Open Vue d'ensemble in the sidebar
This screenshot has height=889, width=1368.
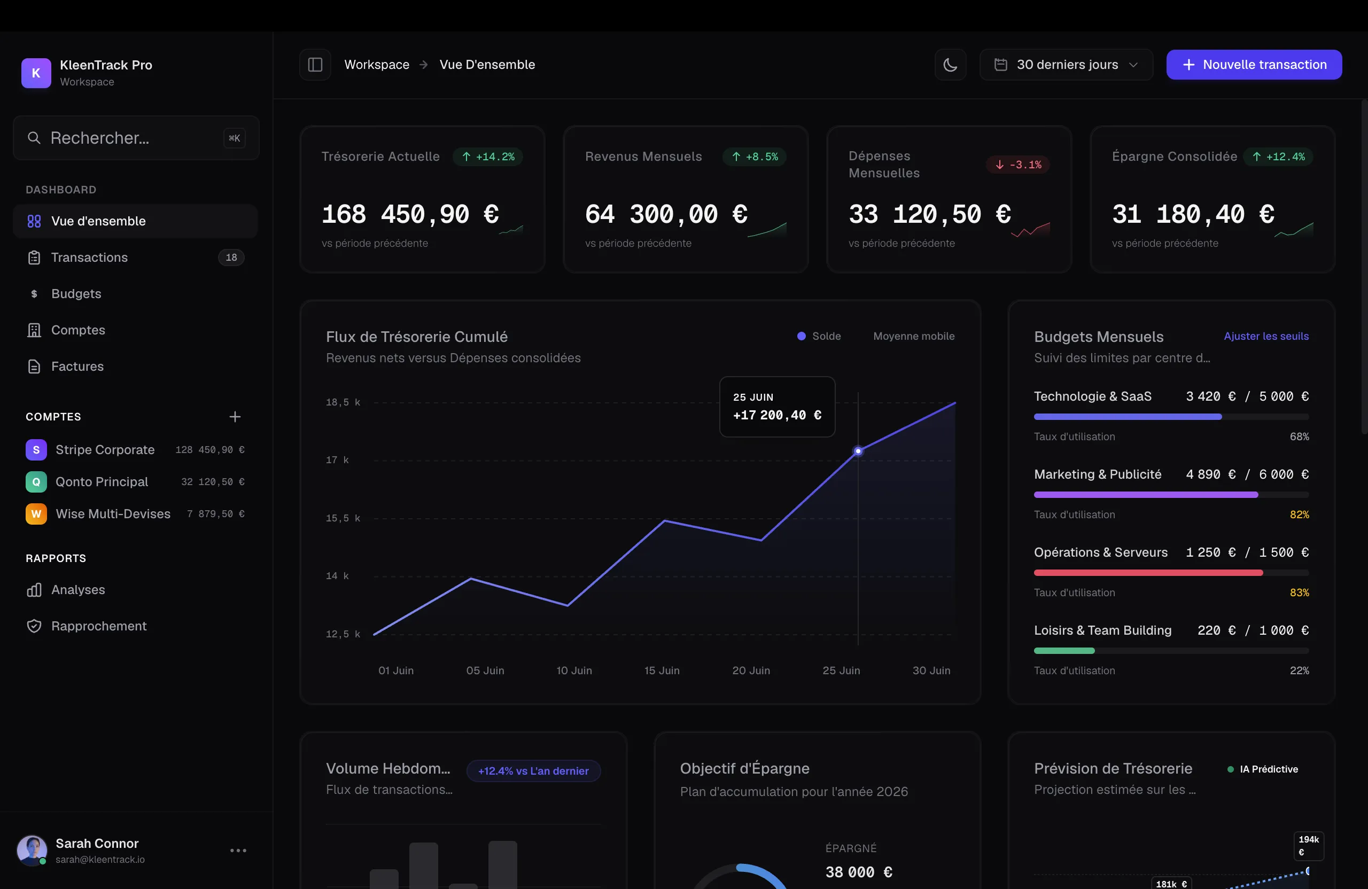[135, 221]
